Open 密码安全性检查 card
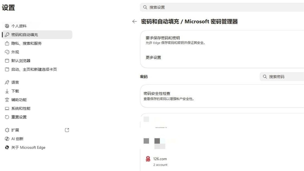Image resolution: width=304 pixels, height=171 pixels. 222,96
